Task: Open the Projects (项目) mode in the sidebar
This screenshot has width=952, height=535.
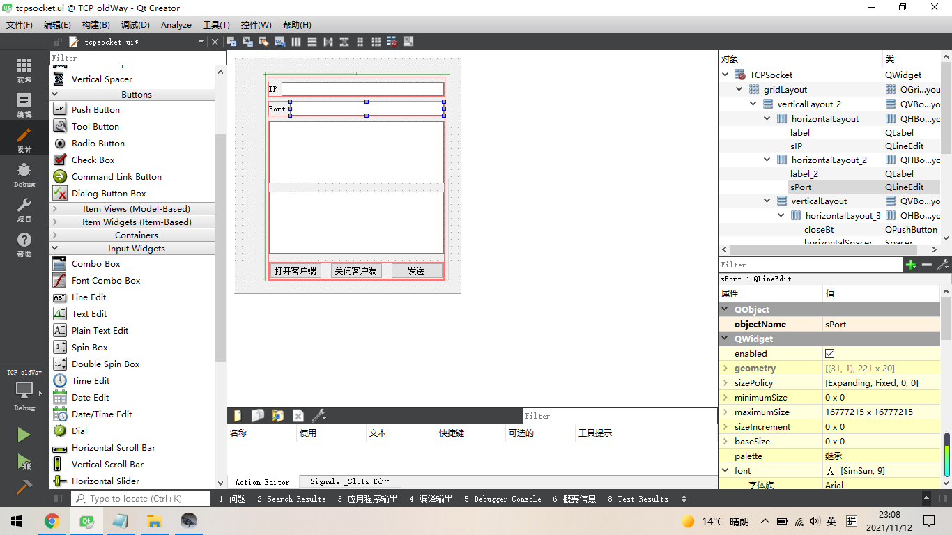Action: pos(24,210)
